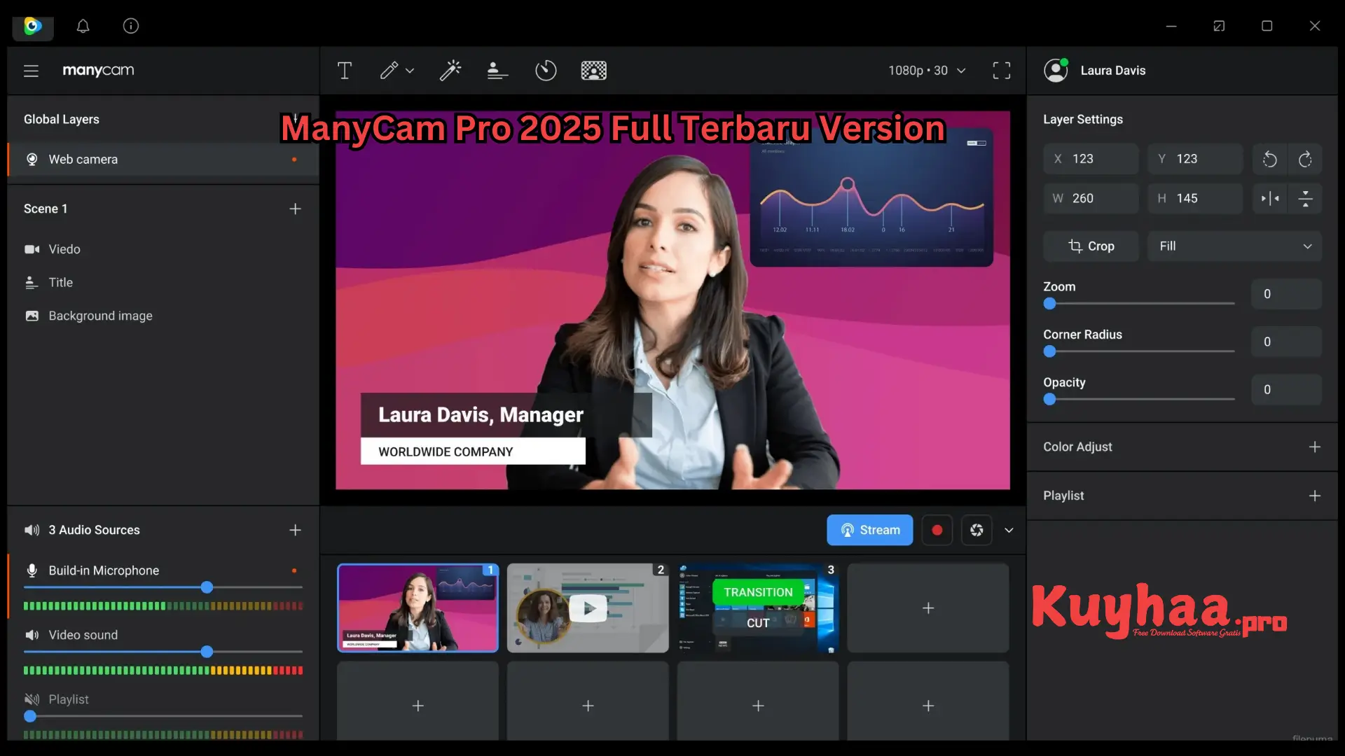This screenshot has width=1345, height=756.
Task: Select the Draw tool icon
Action: coord(389,70)
